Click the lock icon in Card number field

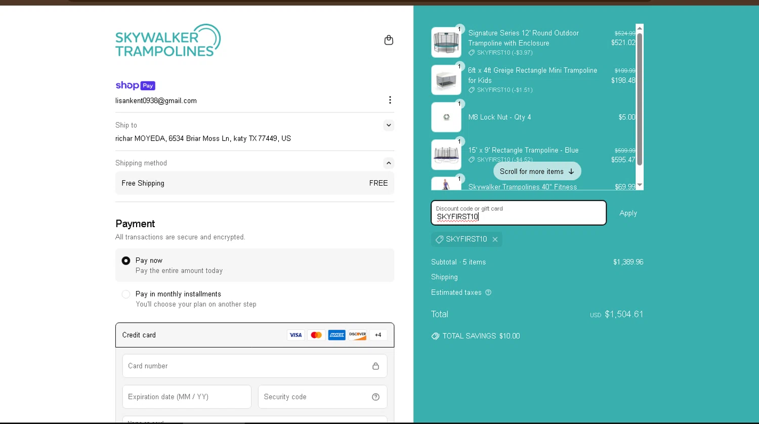tap(375, 366)
